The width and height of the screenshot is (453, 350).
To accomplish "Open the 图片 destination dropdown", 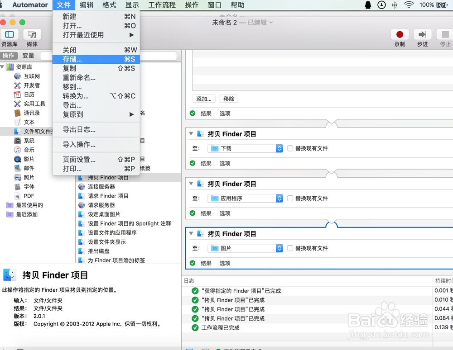I will click(245, 248).
